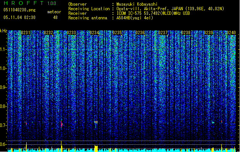Select antenna text A504HB(yagi 4el)
The width and height of the screenshot is (240, 152).
click(x=135, y=18)
